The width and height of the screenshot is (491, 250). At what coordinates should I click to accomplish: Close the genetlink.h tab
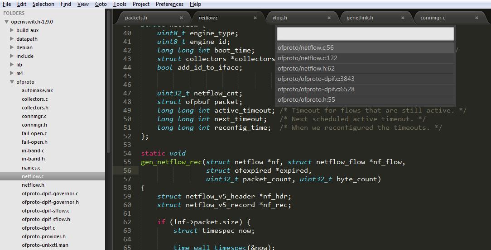tap(403, 18)
